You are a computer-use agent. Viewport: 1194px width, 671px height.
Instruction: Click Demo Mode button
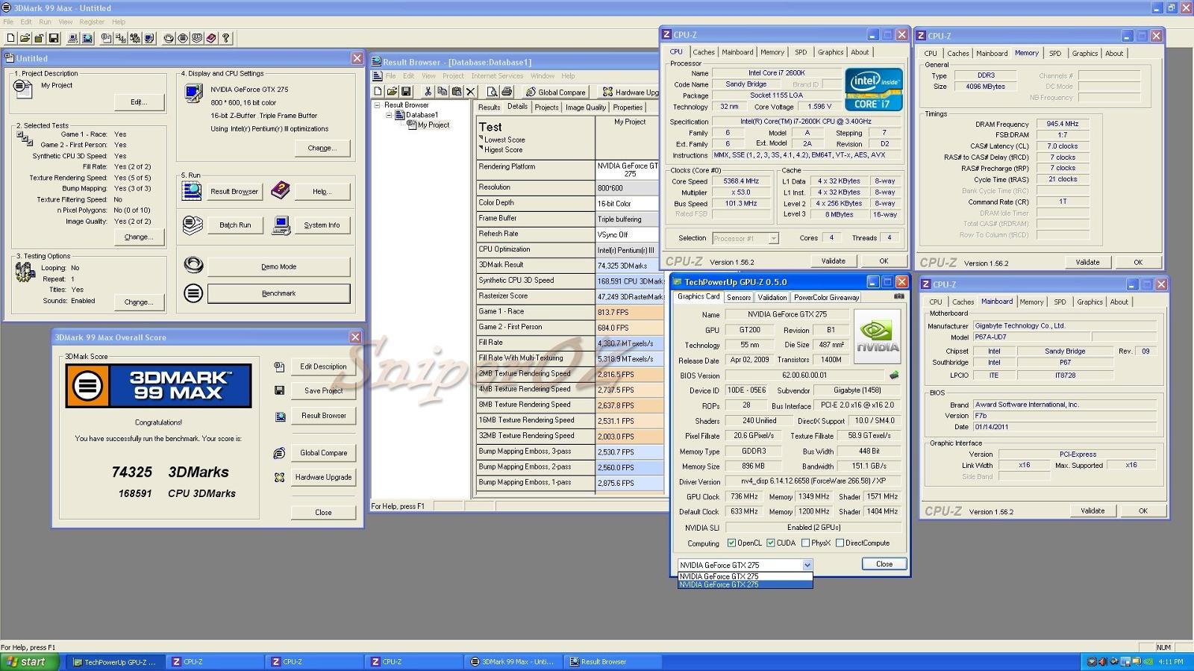click(278, 266)
